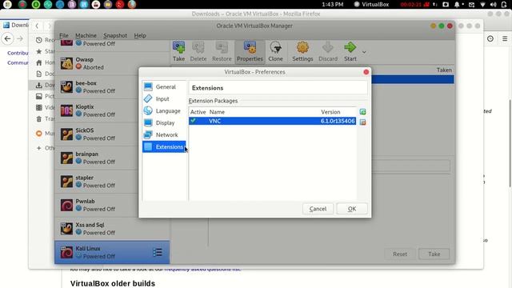Open notification bell in system tray

tap(457, 4)
